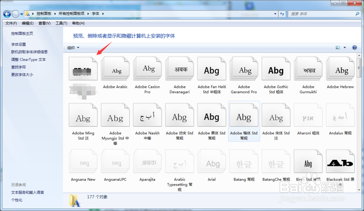Select Adobe 宋体 Std font icon
364x211 pixels.
click(x=276, y=115)
